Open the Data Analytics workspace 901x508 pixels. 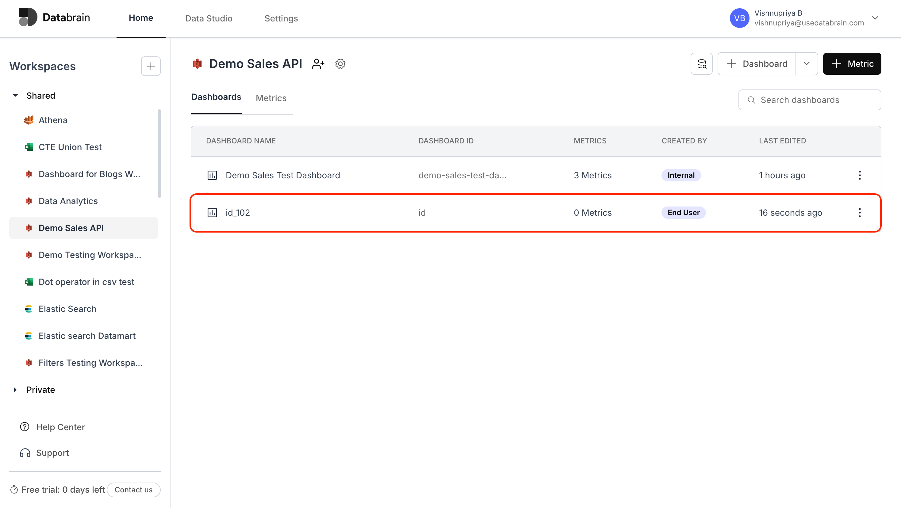68,201
